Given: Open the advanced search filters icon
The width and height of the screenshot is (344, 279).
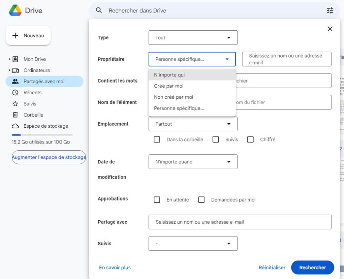Looking at the screenshot, I should click(330, 10).
